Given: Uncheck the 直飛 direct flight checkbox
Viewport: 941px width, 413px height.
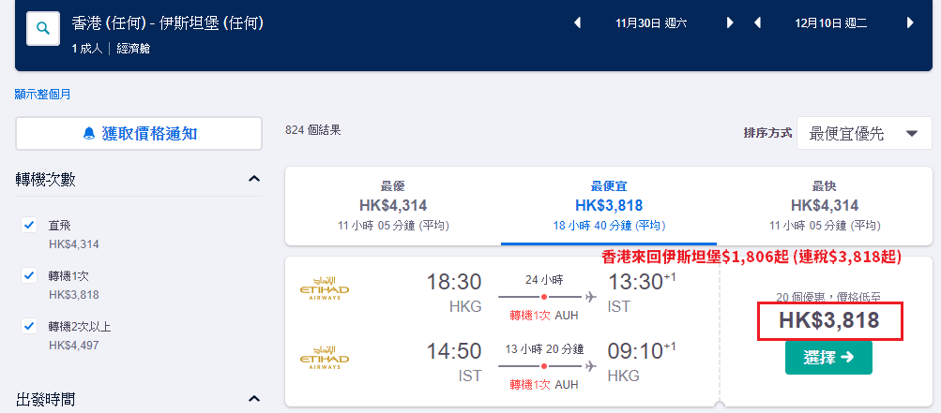Looking at the screenshot, I should point(29,226).
